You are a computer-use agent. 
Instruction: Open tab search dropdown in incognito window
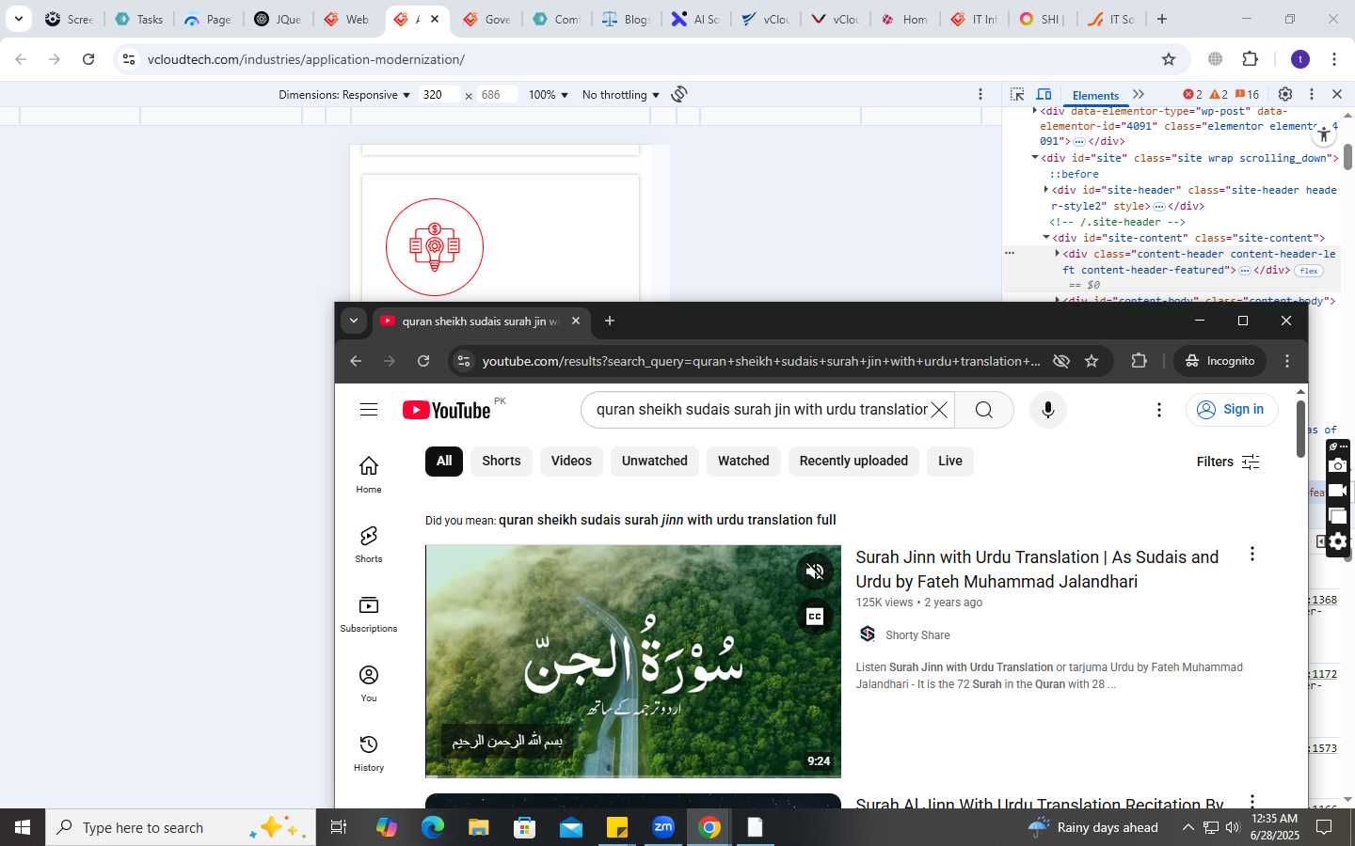pyautogui.click(x=354, y=321)
